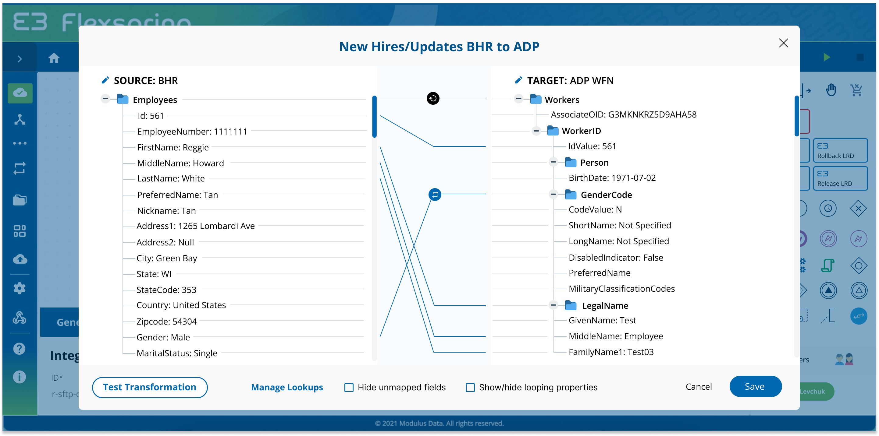This screenshot has width=879, height=436.
Task: Select target field BirthDate: 1971-07-02
Action: click(x=612, y=178)
